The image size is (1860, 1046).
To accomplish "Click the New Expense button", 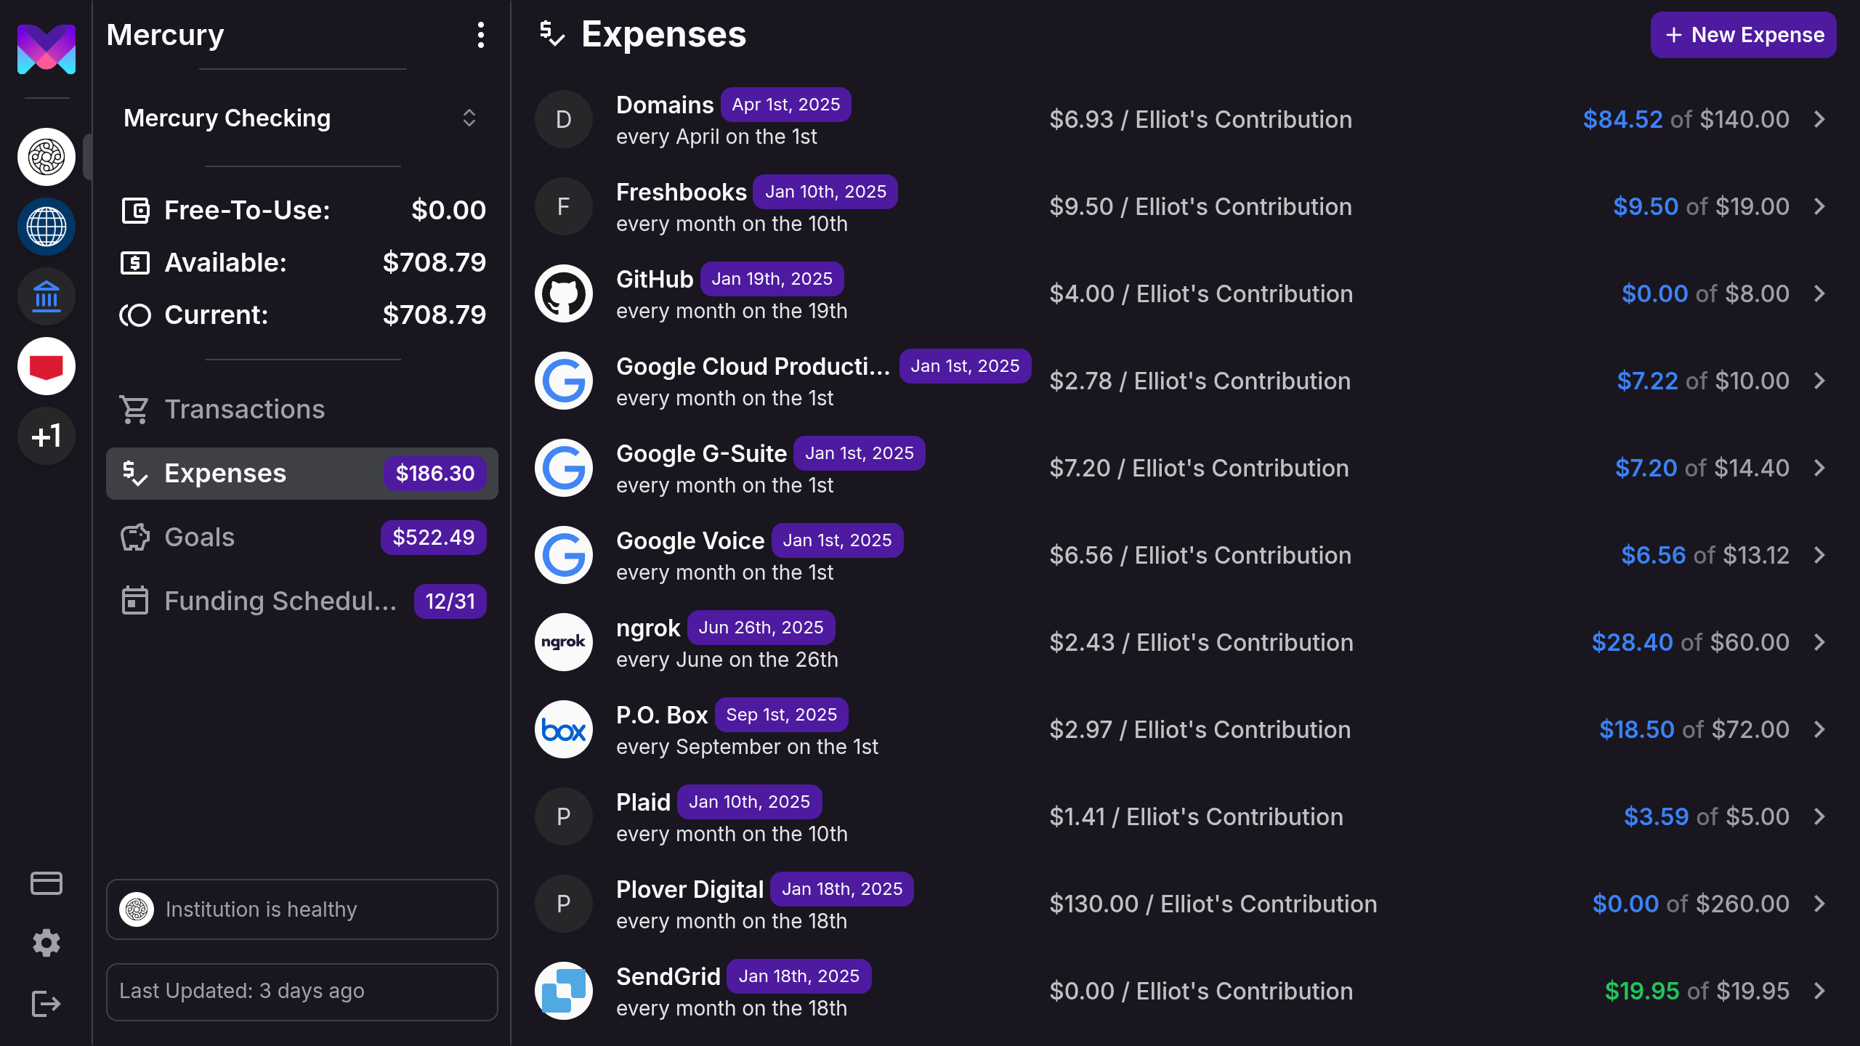I will [x=1743, y=35].
